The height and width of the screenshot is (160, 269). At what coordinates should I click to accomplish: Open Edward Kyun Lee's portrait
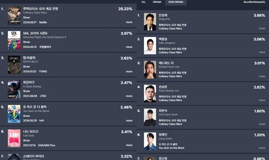pyautogui.click(x=150, y=70)
